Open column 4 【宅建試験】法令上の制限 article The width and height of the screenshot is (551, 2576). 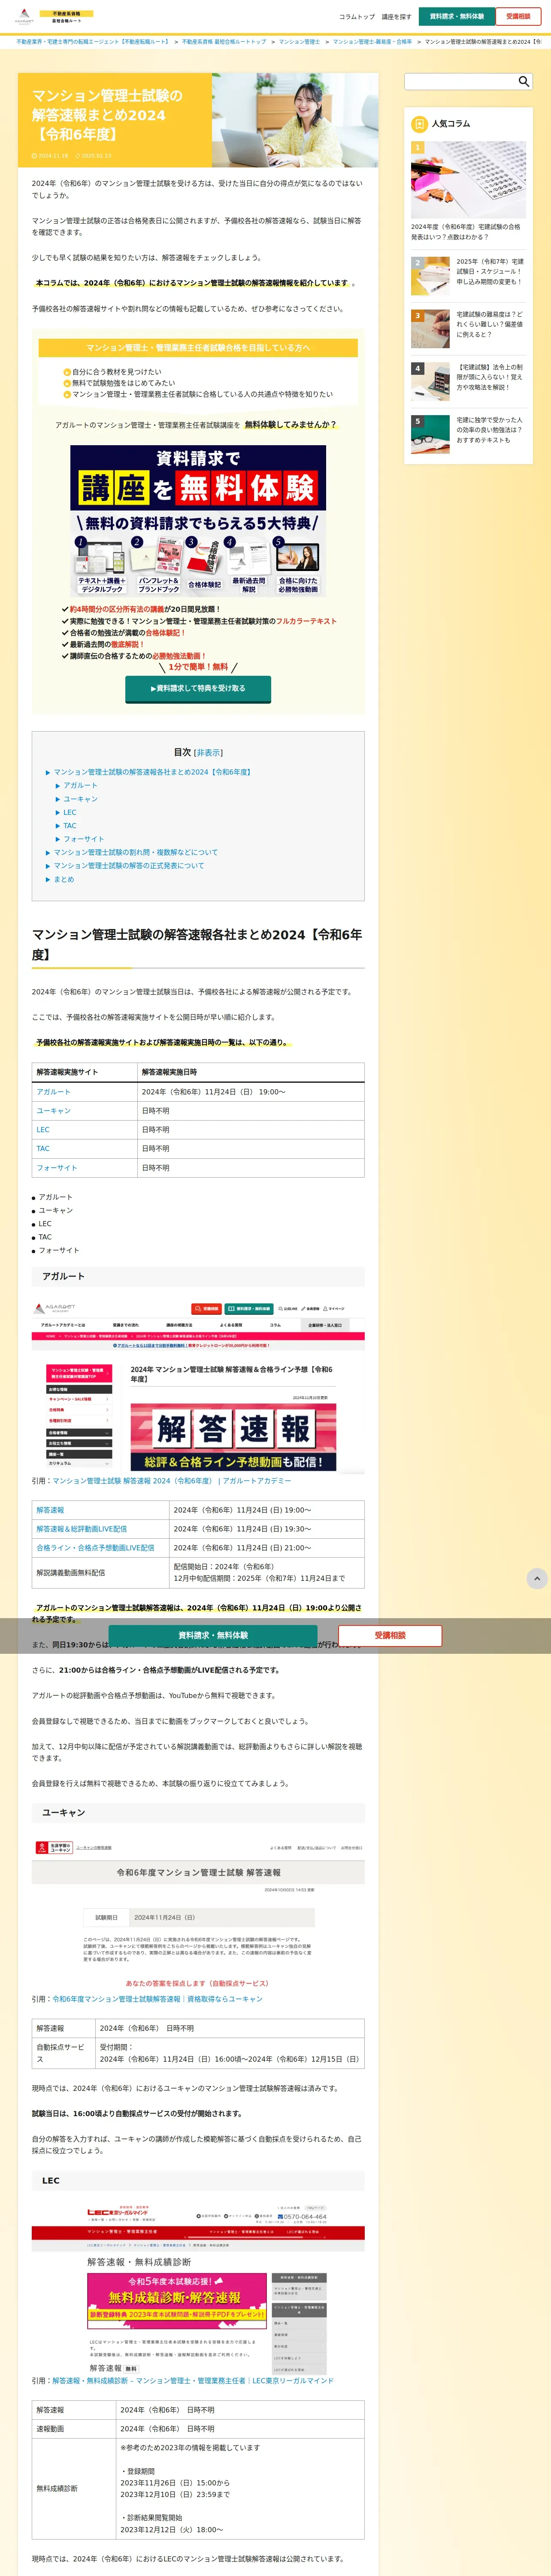coord(490,377)
